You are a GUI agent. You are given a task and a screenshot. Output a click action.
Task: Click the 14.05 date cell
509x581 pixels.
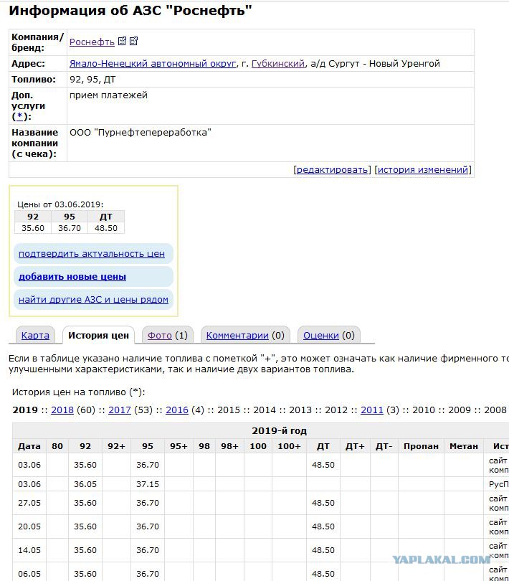point(29,550)
